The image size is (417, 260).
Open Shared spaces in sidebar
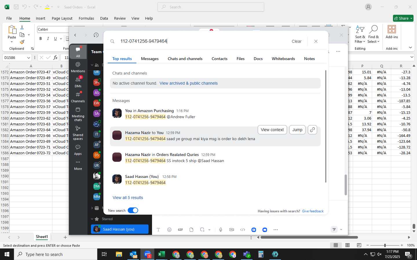pos(78,133)
